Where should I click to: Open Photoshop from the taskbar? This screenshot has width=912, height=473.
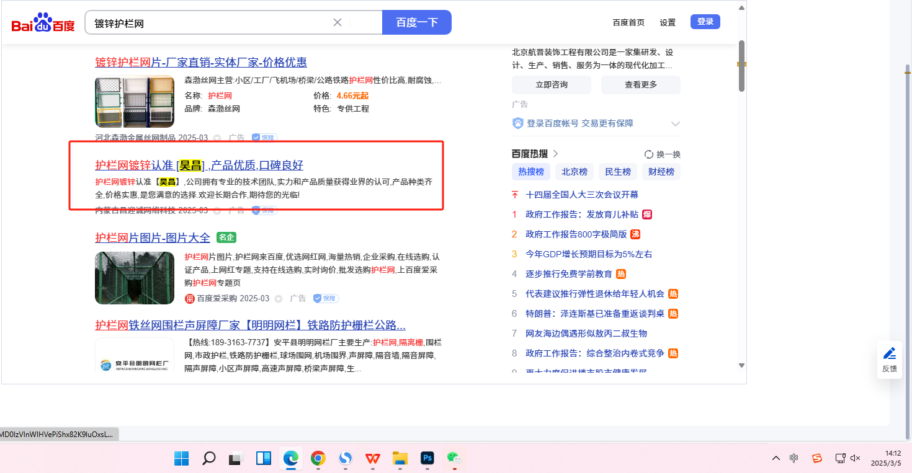tap(427, 458)
